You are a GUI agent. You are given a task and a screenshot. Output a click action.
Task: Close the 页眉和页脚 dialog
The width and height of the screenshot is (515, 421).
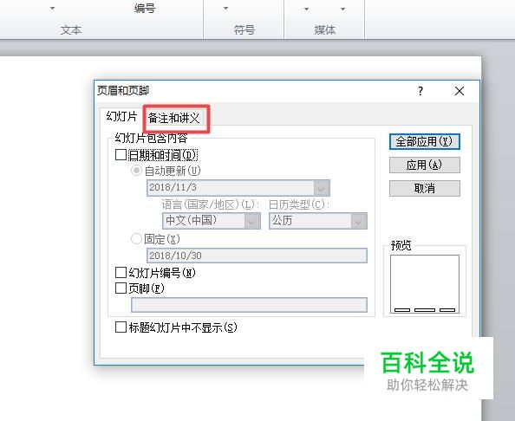pos(460,91)
